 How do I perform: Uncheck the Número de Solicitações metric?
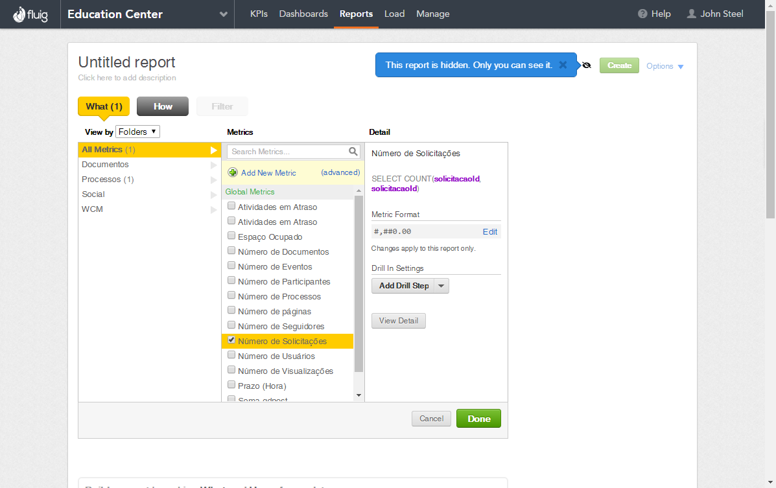pyautogui.click(x=231, y=341)
